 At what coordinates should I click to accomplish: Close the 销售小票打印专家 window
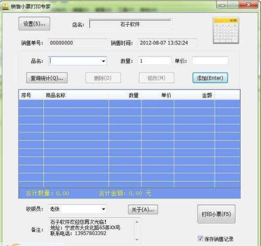coord(248,5)
